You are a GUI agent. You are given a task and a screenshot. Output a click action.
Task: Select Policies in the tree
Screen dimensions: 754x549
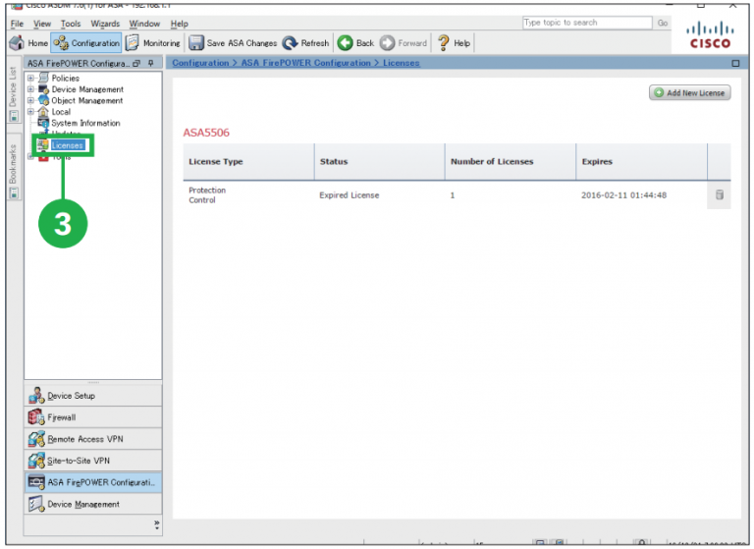tap(66, 78)
